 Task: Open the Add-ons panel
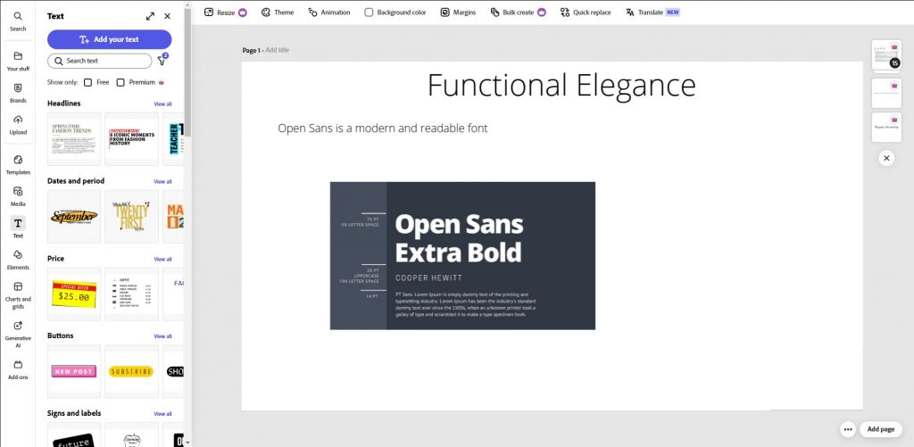point(18,369)
